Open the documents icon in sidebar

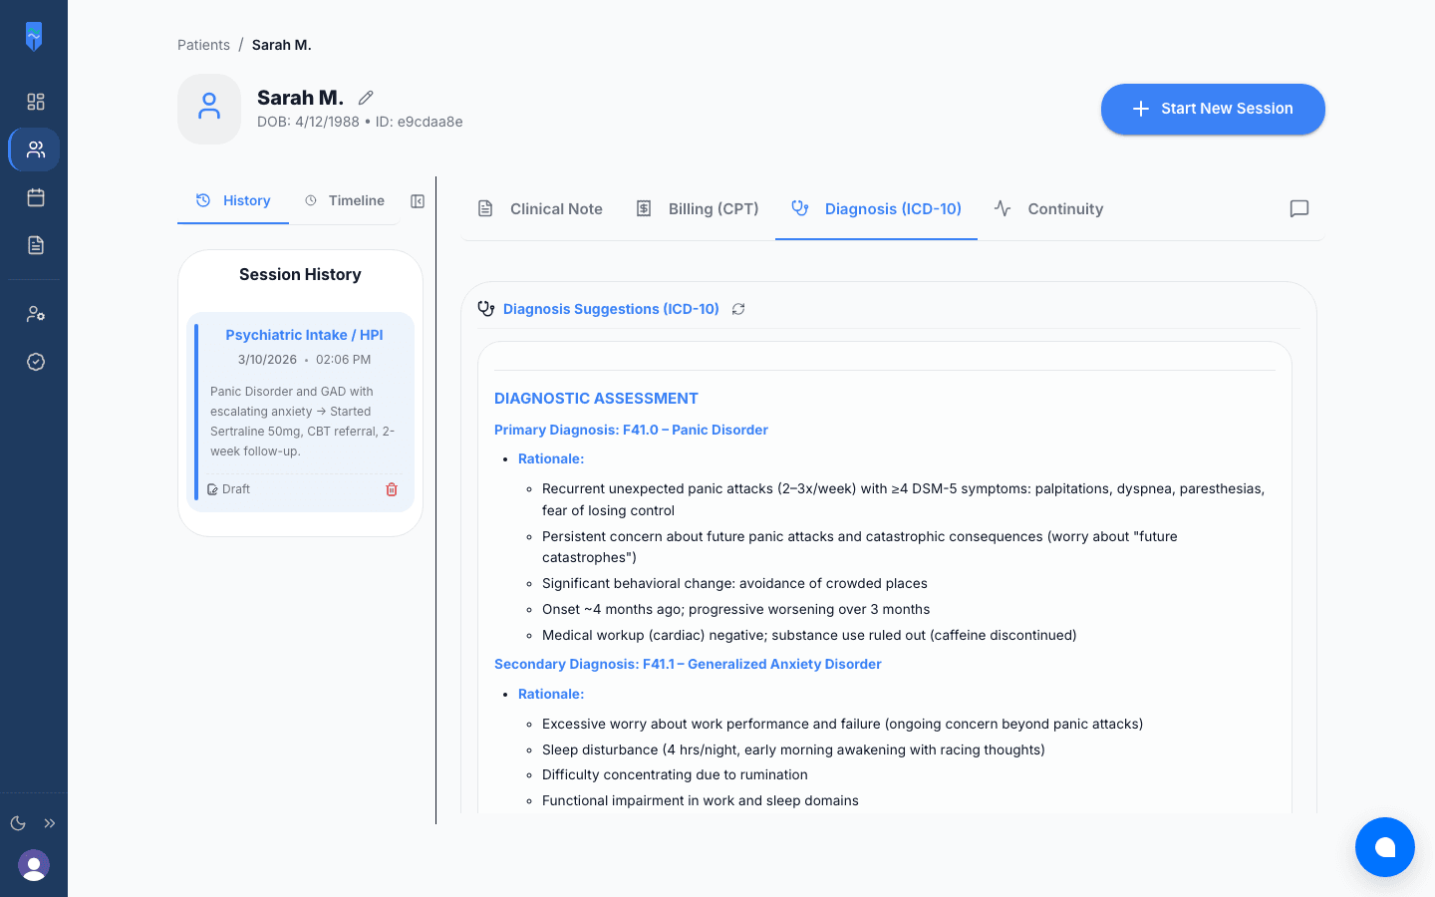pyautogui.click(x=36, y=245)
